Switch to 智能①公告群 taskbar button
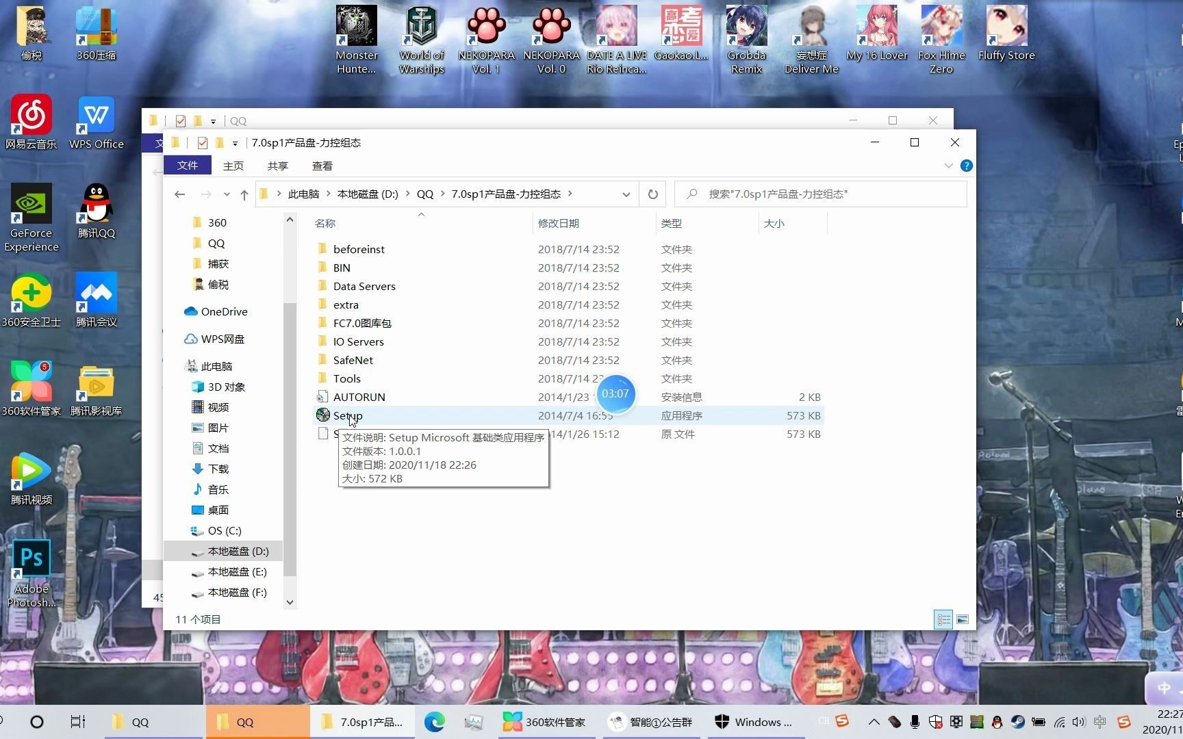 652,722
